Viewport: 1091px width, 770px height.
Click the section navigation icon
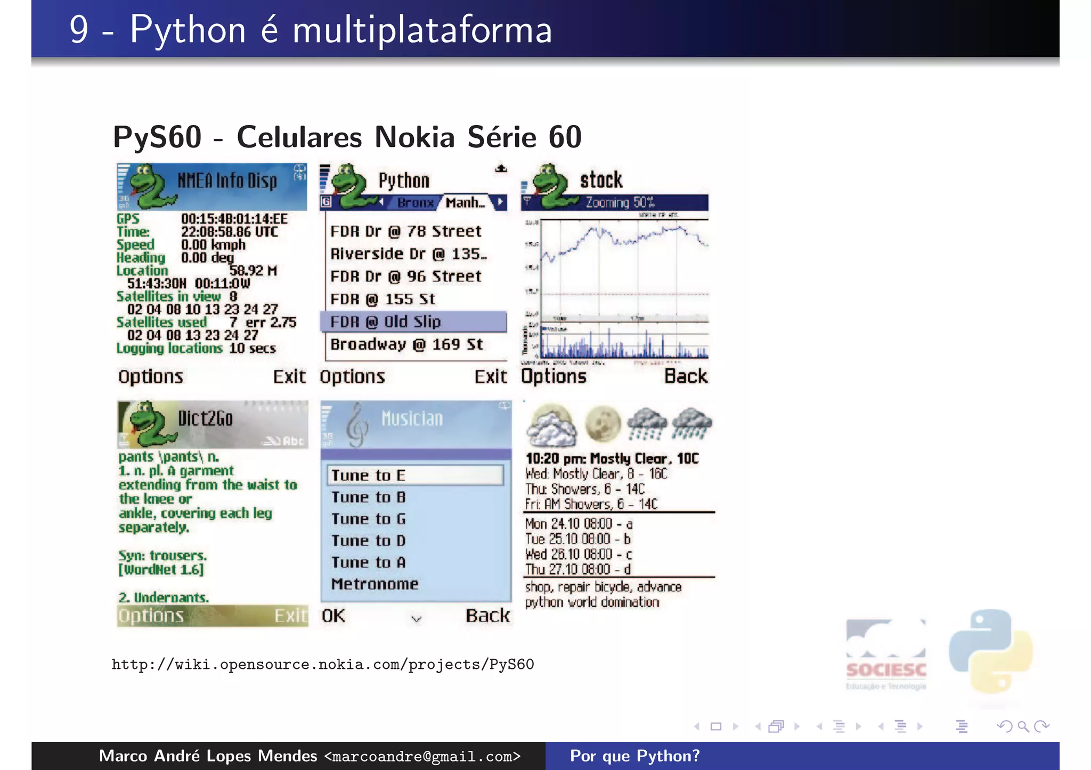point(901,726)
